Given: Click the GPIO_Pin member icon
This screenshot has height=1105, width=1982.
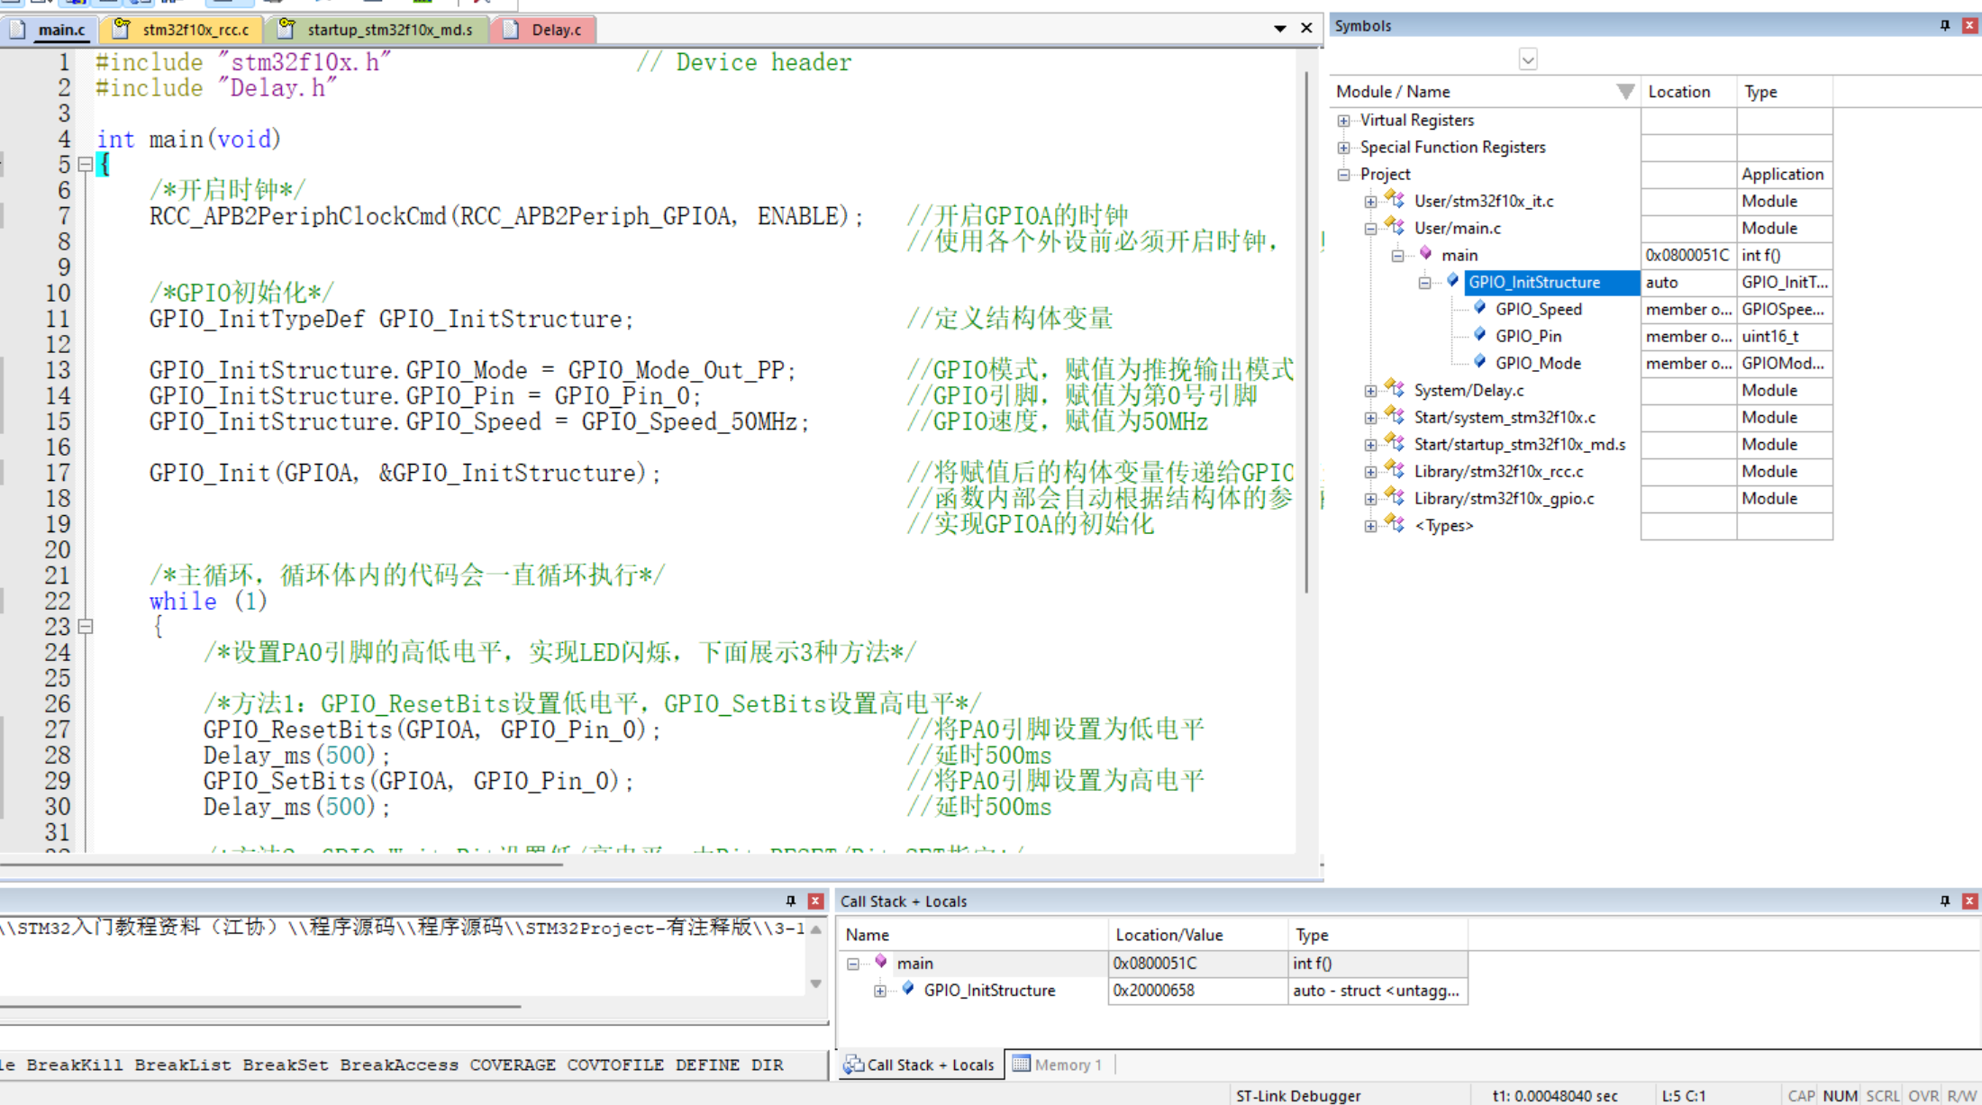Looking at the screenshot, I should click(x=1479, y=335).
